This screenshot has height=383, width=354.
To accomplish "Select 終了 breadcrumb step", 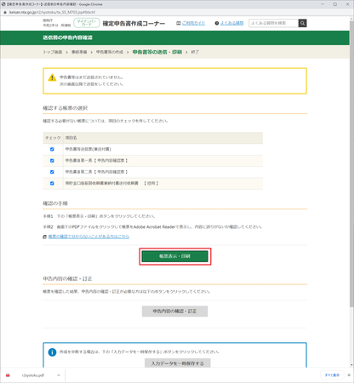I will [195, 52].
